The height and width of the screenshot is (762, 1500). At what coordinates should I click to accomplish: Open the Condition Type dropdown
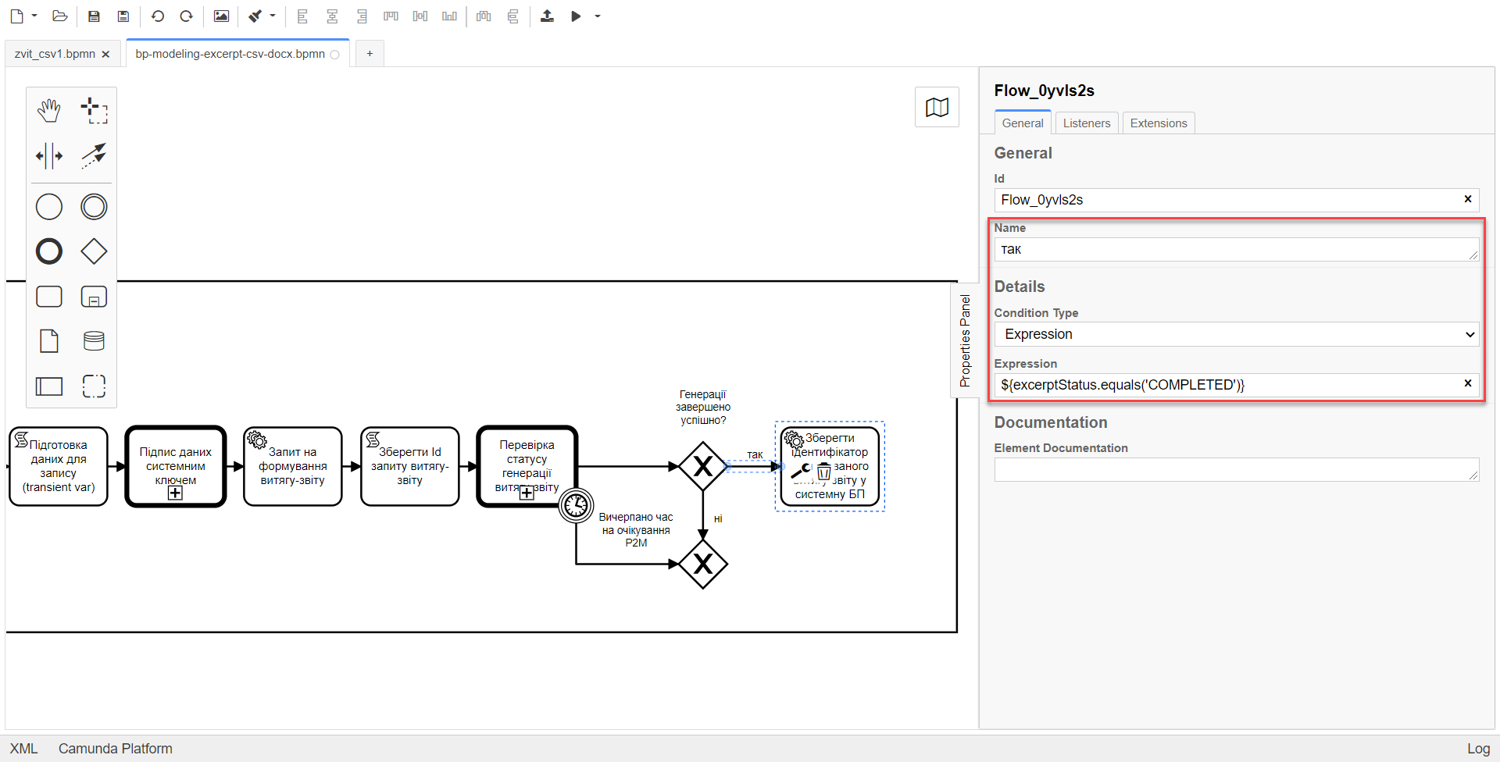[1236, 334]
